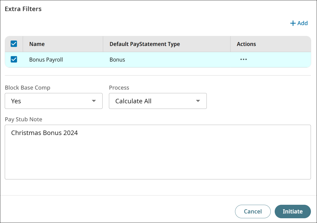Viewport: 317px width, 223px height.
Task: Click the Process field label
Action: coord(119,88)
